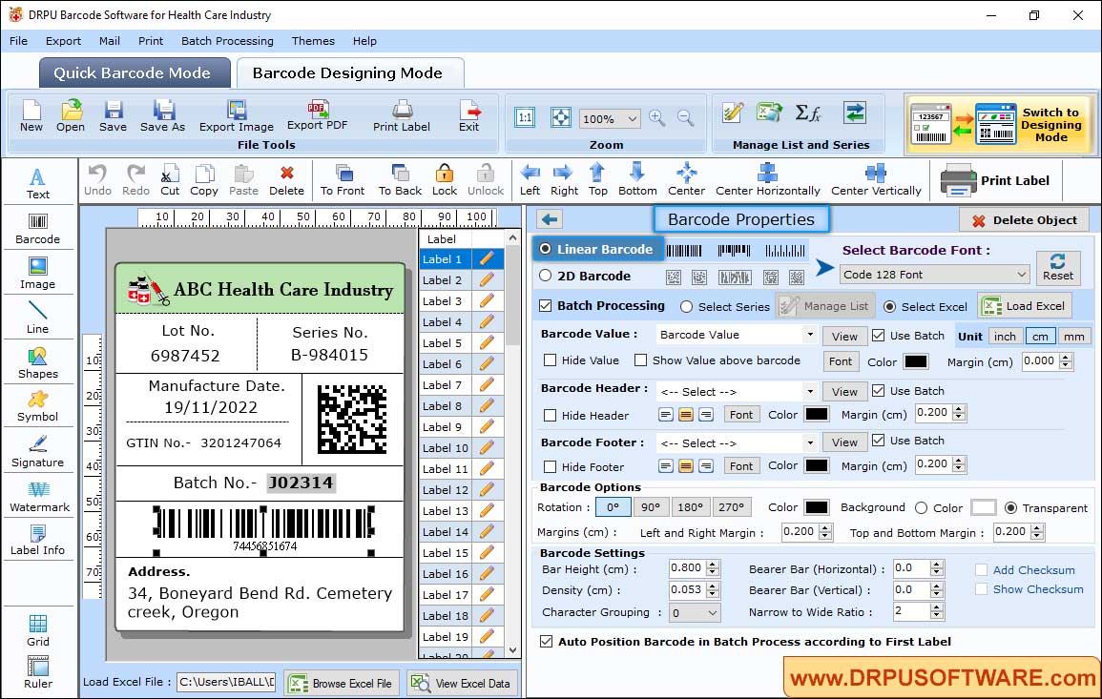
Task: Increase Density stepper value
Action: pos(713,586)
